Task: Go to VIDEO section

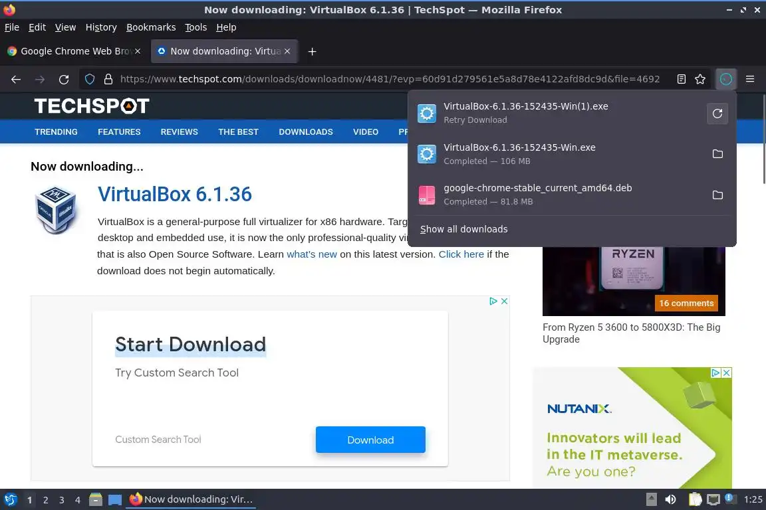Action: pos(366,131)
